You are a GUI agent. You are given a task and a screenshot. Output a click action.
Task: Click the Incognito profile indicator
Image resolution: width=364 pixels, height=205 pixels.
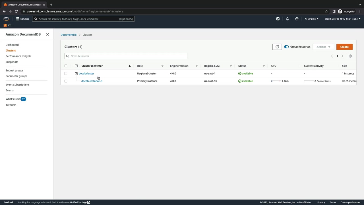(x=346, y=11)
